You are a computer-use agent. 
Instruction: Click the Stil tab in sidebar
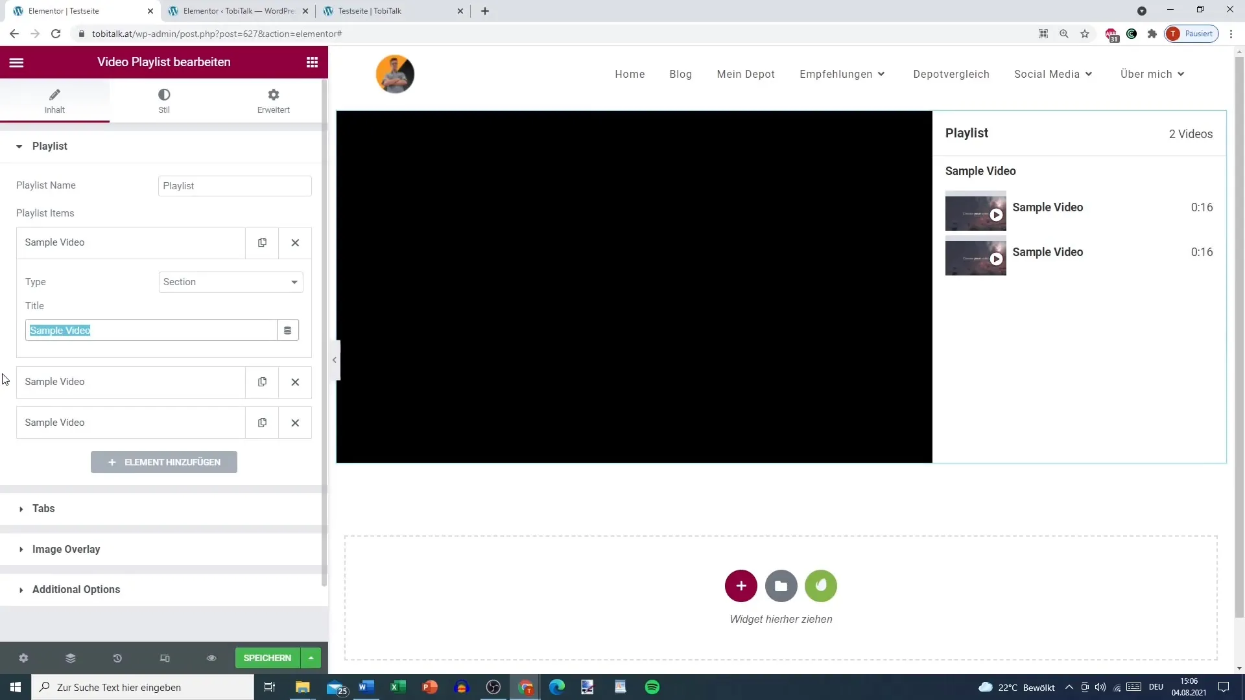coord(164,101)
